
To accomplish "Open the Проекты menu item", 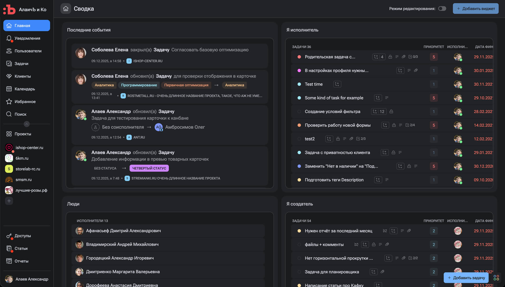I will (x=23, y=134).
